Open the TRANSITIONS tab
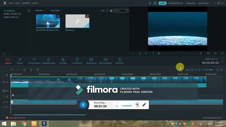This screenshot has height=127, width=226. [x=49, y=61]
